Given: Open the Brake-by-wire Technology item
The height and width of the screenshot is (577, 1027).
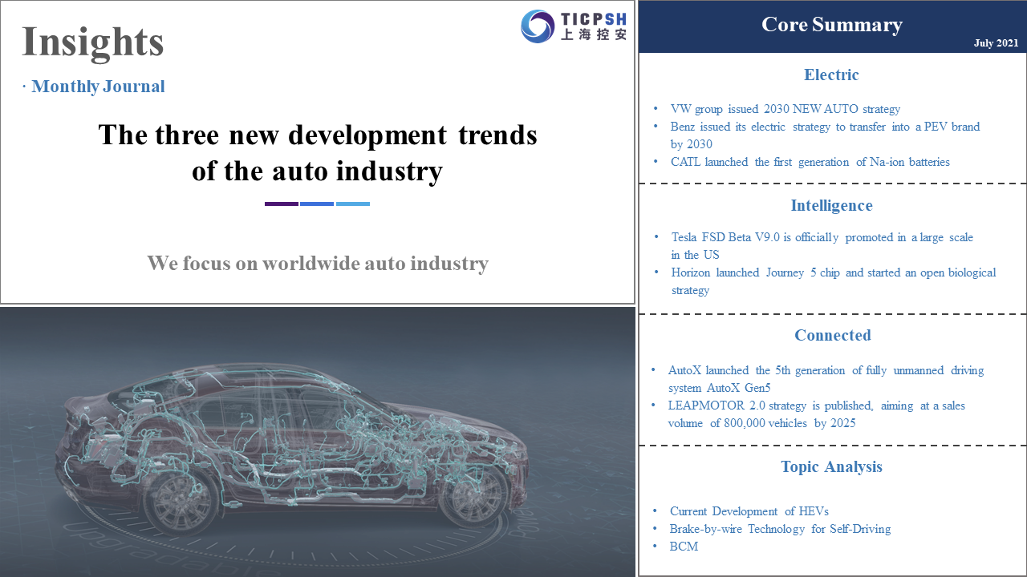Looking at the screenshot, I should coord(780,529).
